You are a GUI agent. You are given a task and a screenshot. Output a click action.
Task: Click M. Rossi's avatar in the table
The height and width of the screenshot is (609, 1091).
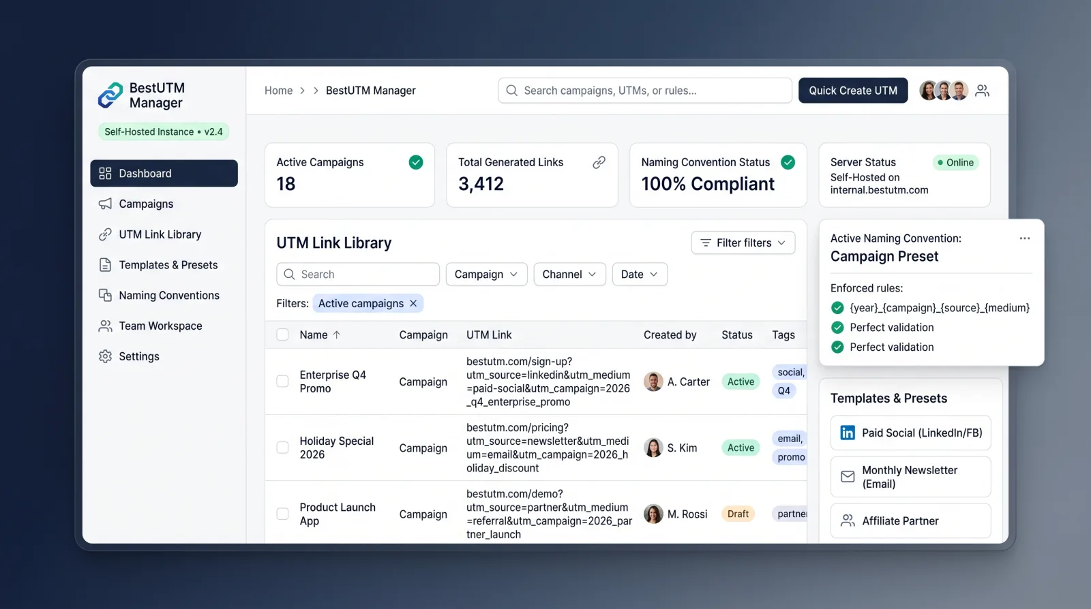pyautogui.click(x=653, y=514)
